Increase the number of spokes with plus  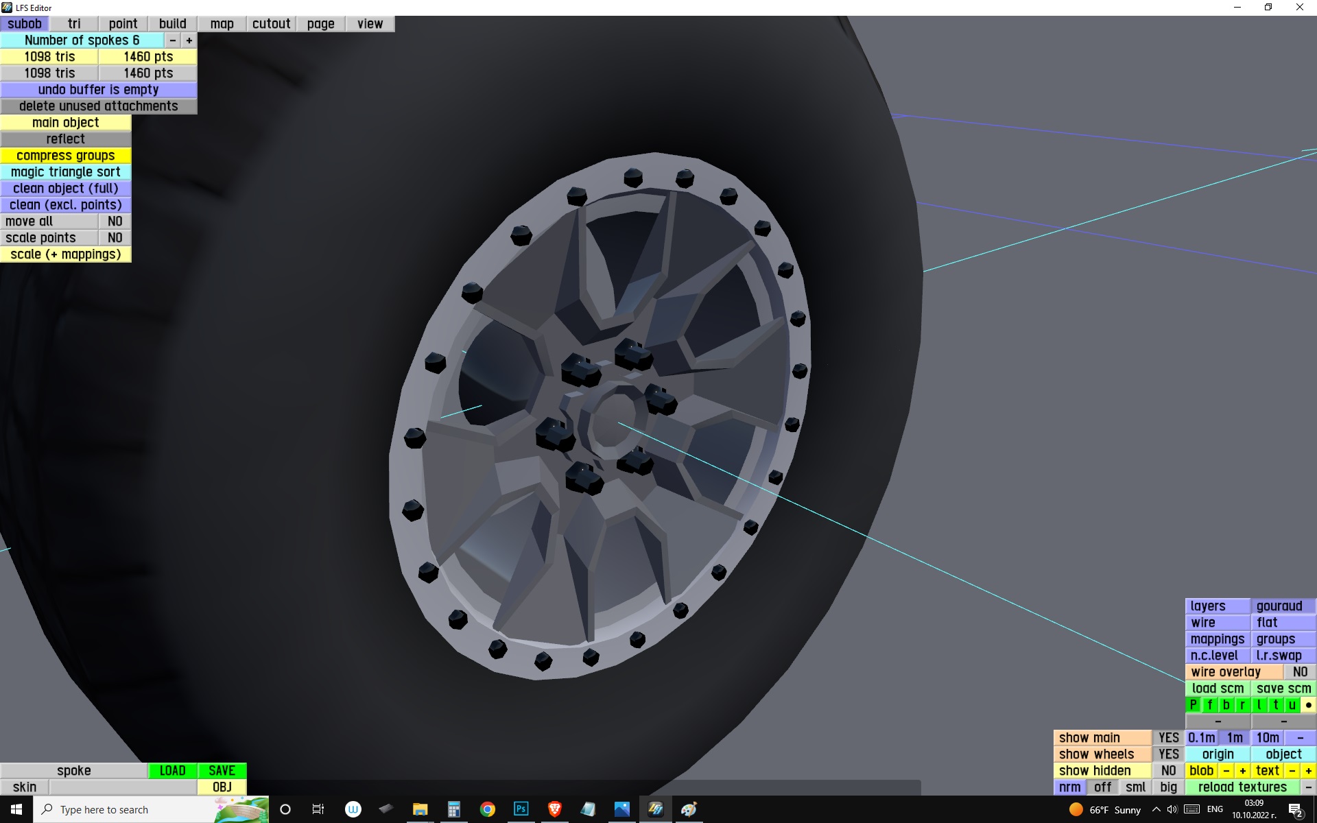point(189,40)
